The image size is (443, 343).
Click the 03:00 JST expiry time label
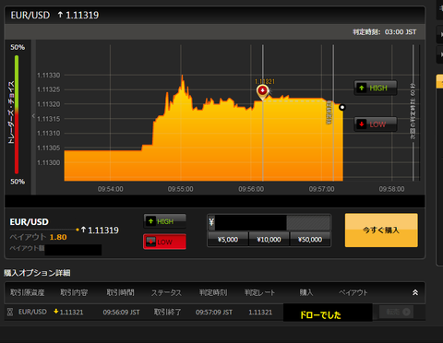401,32
